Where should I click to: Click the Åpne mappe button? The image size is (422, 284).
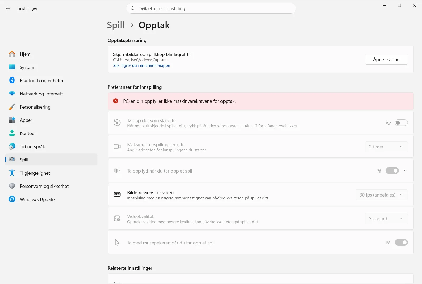coord(386,60)
